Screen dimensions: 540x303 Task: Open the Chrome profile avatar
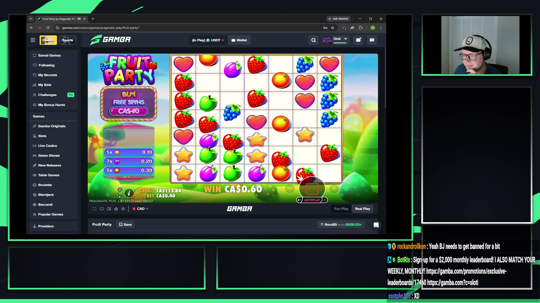tap(373, 28)
